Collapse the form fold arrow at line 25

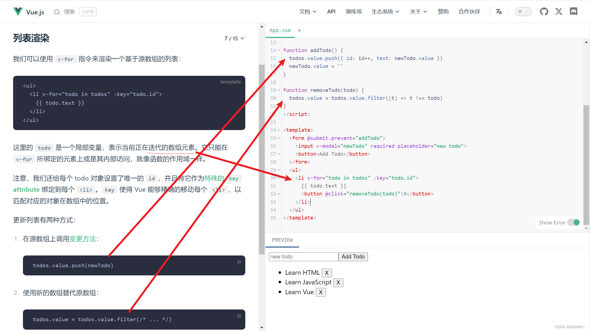coord(279,138)
